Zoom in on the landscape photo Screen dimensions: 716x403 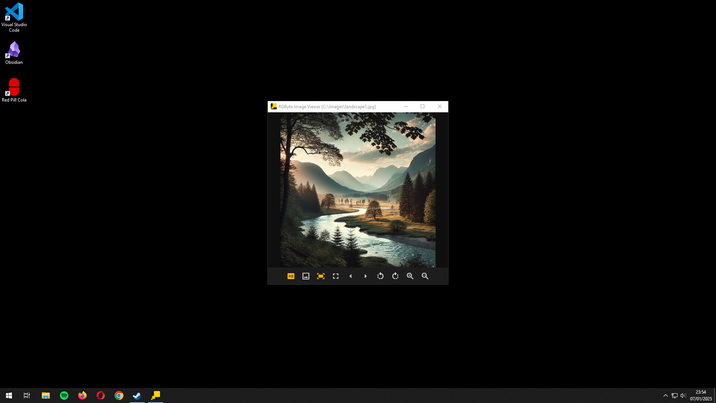tap(410, 276)
